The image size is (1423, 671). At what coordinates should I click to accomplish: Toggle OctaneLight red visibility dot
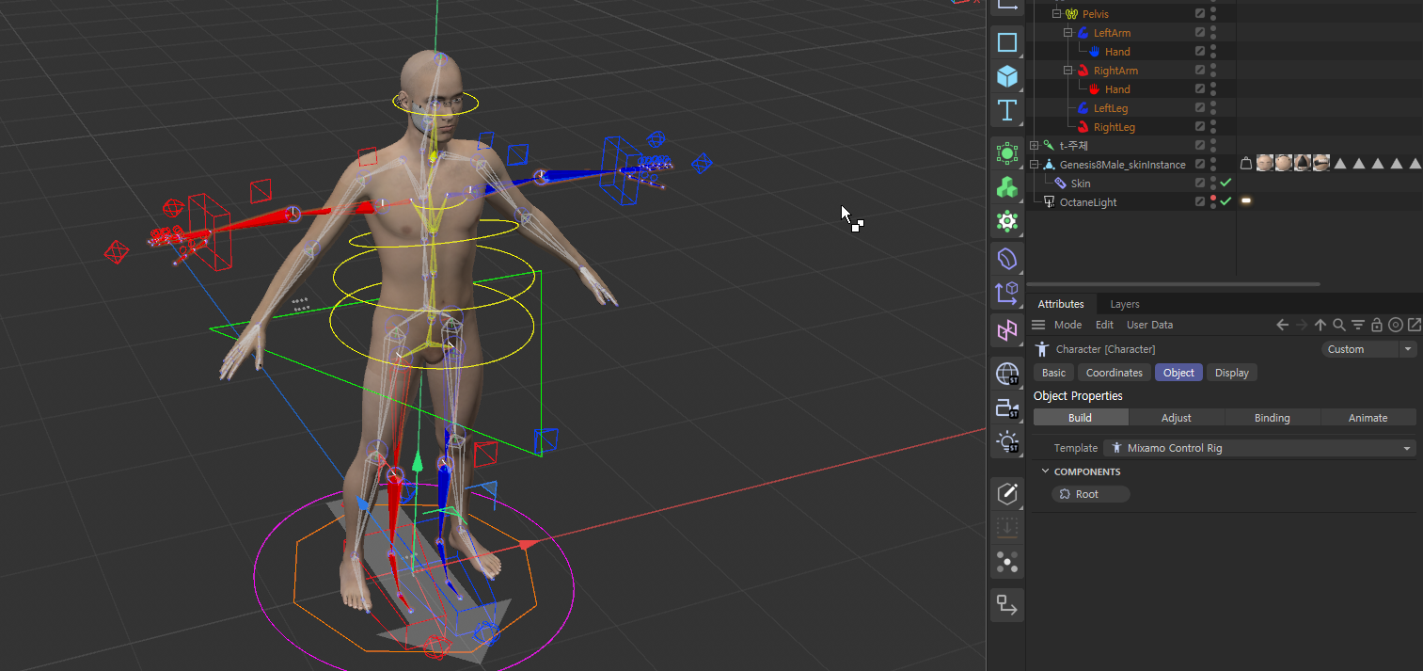pos(1213,198)
